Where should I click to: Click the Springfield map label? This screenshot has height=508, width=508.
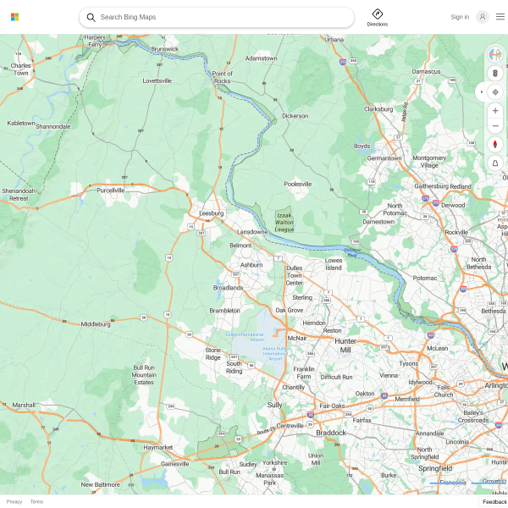pyautogui.click(x=435, y=468)
